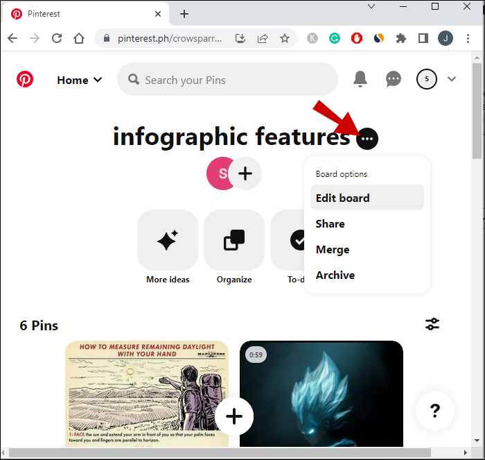Click the vertical scrollbar thumb
Image resolution: width=485 pixels, height=460 pixels.
tap(477, 111)
